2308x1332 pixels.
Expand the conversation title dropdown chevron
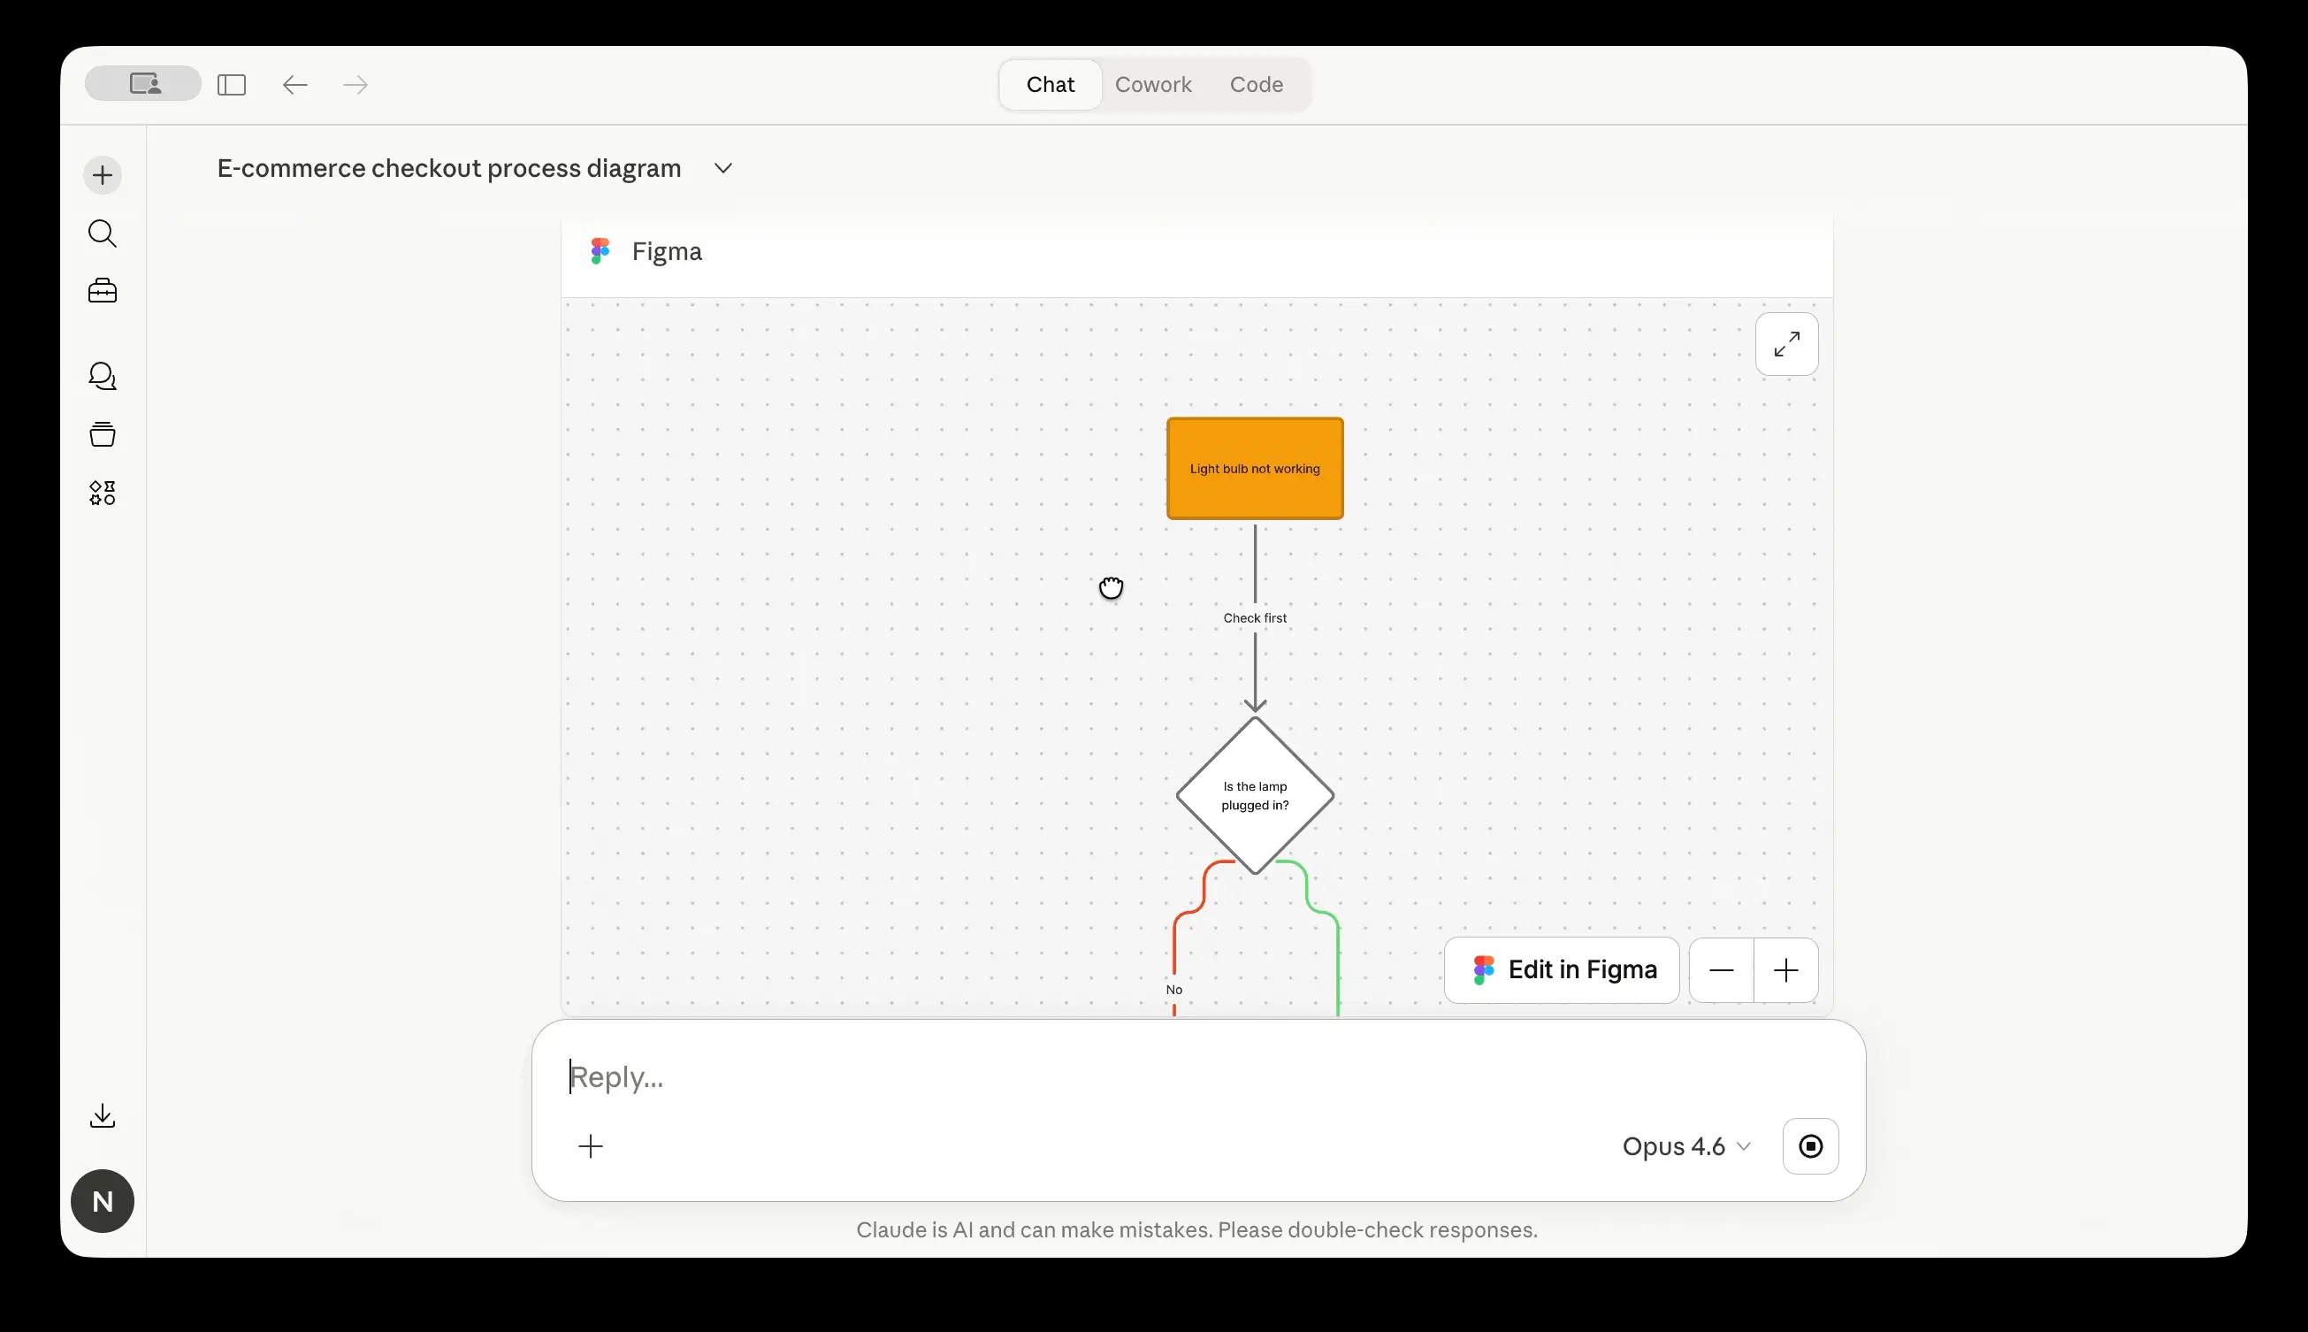click(722, 168)
